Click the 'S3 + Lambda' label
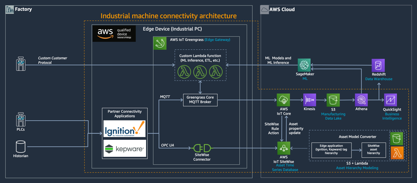The height and width of the screenshot is (183, 417). tap(357, 163)
